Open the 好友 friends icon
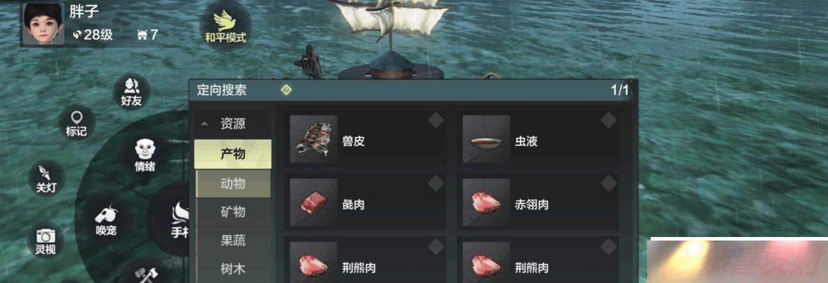828x283 pixels. pos(131,92)
